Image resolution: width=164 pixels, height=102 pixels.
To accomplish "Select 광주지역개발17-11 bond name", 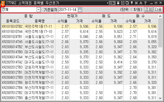I will click(x=39, y=83).
